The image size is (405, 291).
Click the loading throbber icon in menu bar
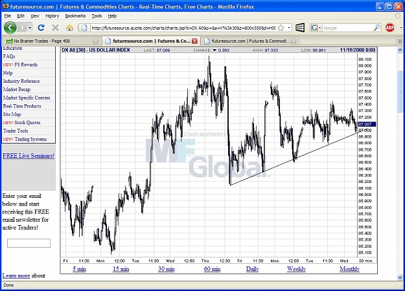[x=398, y=16]
